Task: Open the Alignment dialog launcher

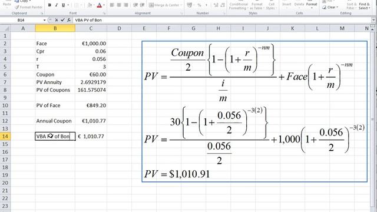Action: pos(181,13)
